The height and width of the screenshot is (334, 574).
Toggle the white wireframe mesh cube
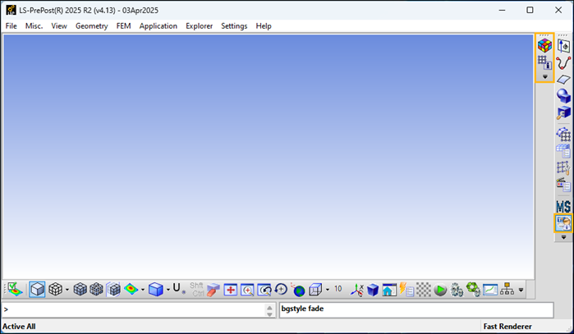click(55, 290)
